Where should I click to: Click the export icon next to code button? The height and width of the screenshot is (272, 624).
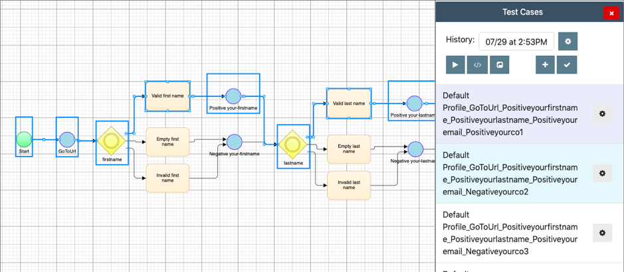pos(500,65)
